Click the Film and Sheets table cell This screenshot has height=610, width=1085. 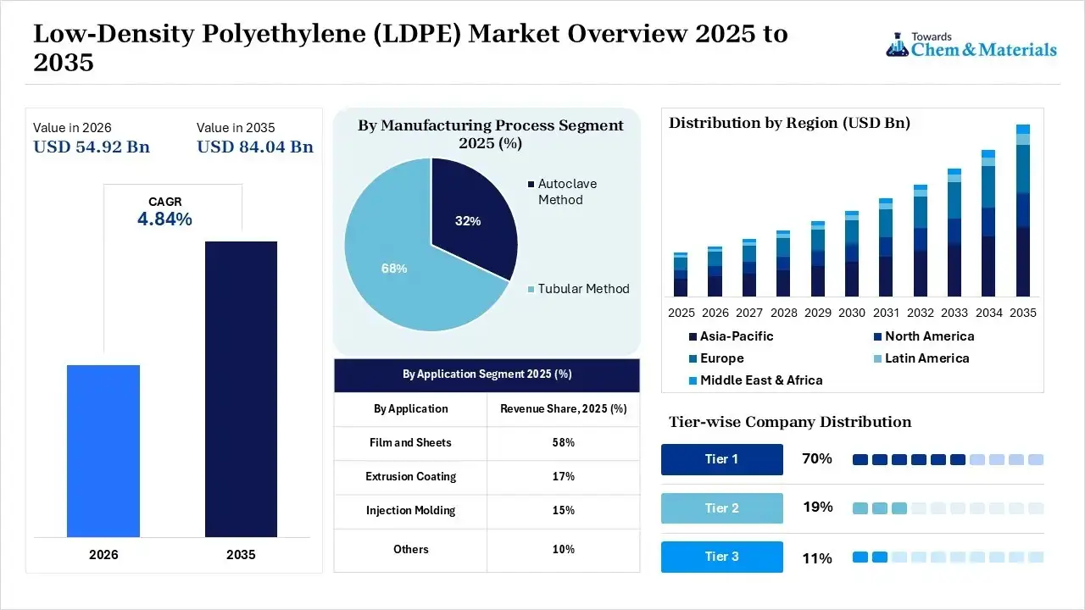pos(410,443)
